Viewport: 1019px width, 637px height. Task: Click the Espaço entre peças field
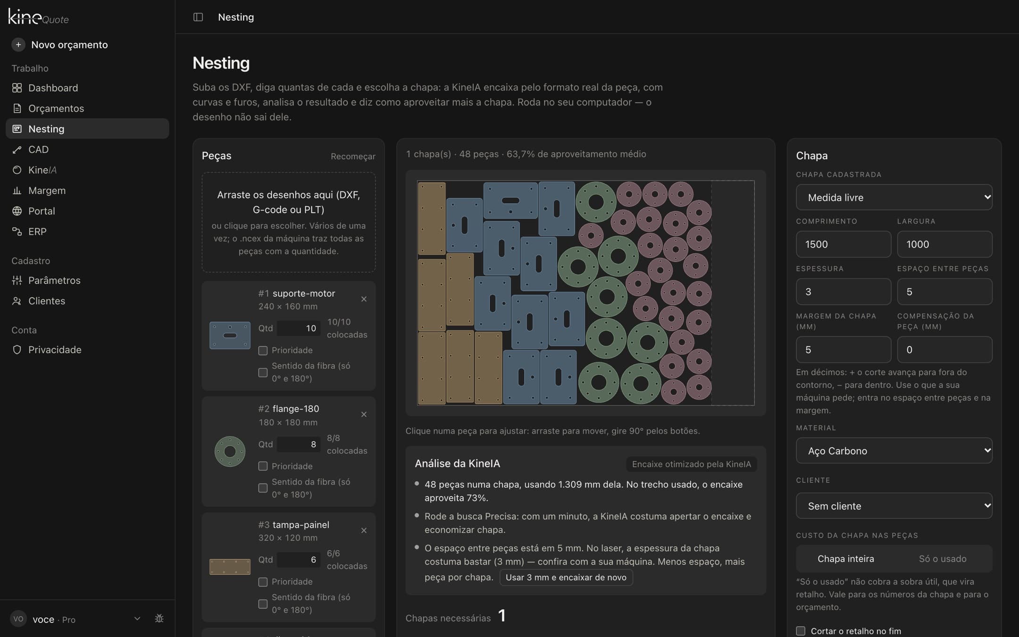[x=944, y=292]
